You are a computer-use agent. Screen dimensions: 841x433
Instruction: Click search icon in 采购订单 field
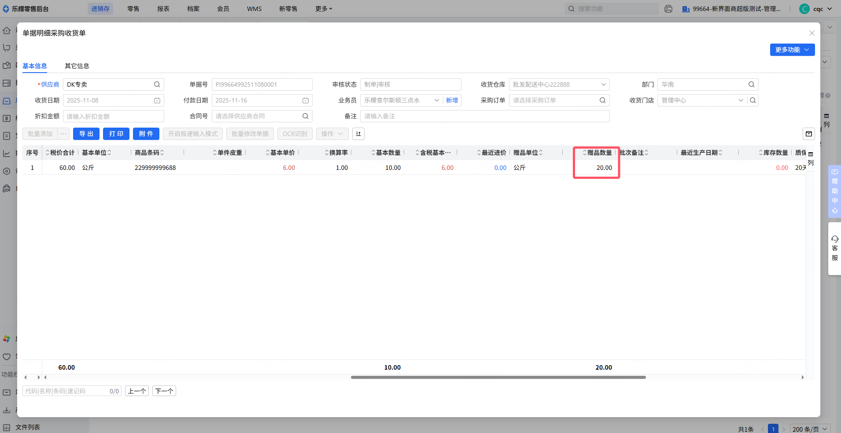coord(603,100)
